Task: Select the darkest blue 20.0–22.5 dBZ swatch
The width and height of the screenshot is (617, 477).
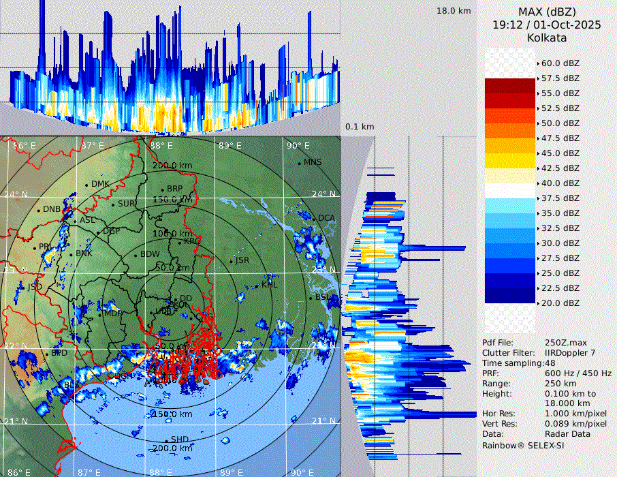Action: click(509, 296)
